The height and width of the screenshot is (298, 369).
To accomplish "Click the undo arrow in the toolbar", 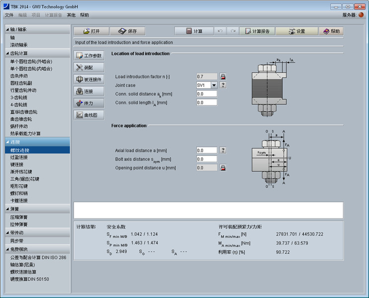I will [x=221, y=31].
